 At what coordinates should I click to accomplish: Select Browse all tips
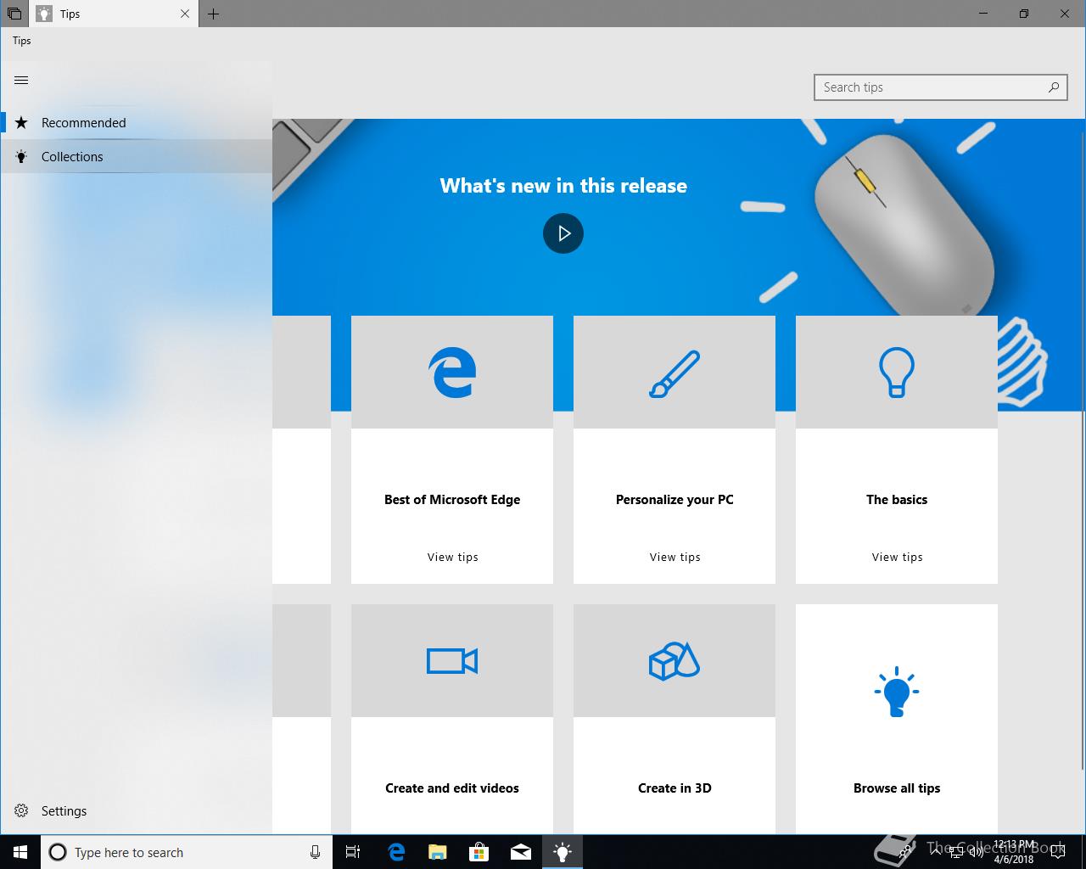click(897, 788)
